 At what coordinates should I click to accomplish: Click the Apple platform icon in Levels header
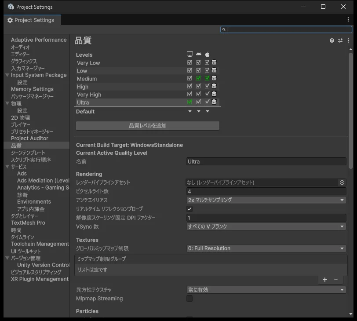[207, 54]
